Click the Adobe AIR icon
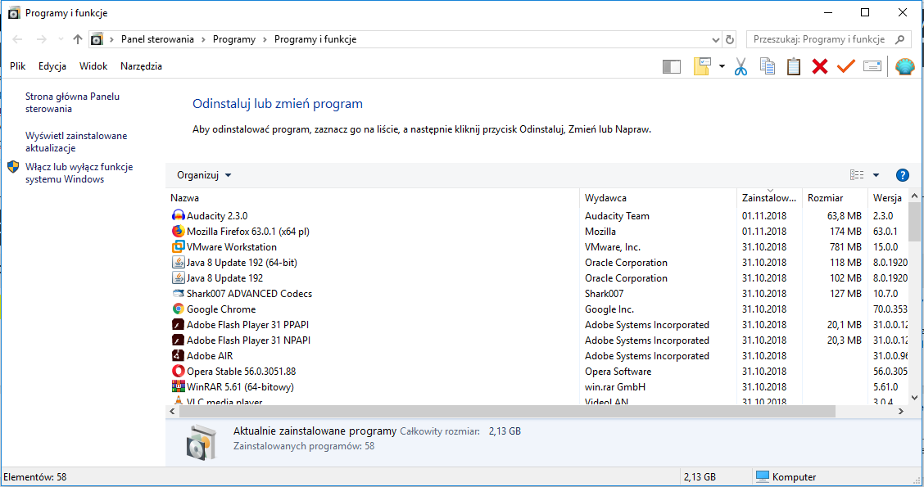Image resolution: width=924 pixels, height=487 pixels. [x=178, y=355]
